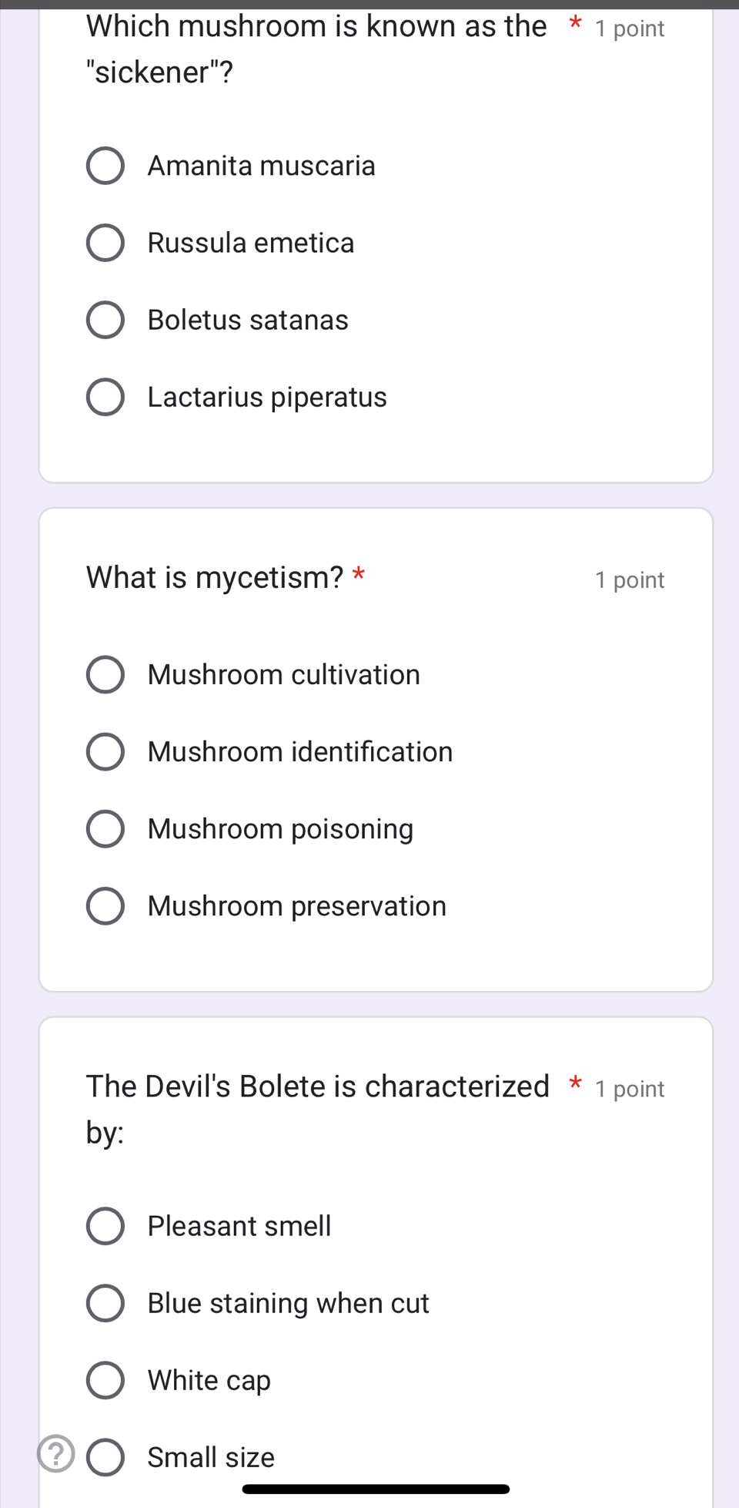Select Blue staining when cut option
This screenshot has height=1508, width=739.
pyautogui.click(x=105, y=1303)
